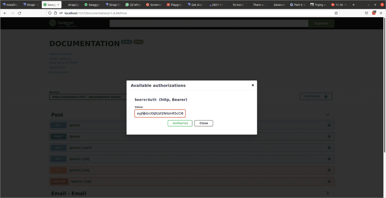
Task: Expand the GET /posts/count operation
Action: [191, 148]
